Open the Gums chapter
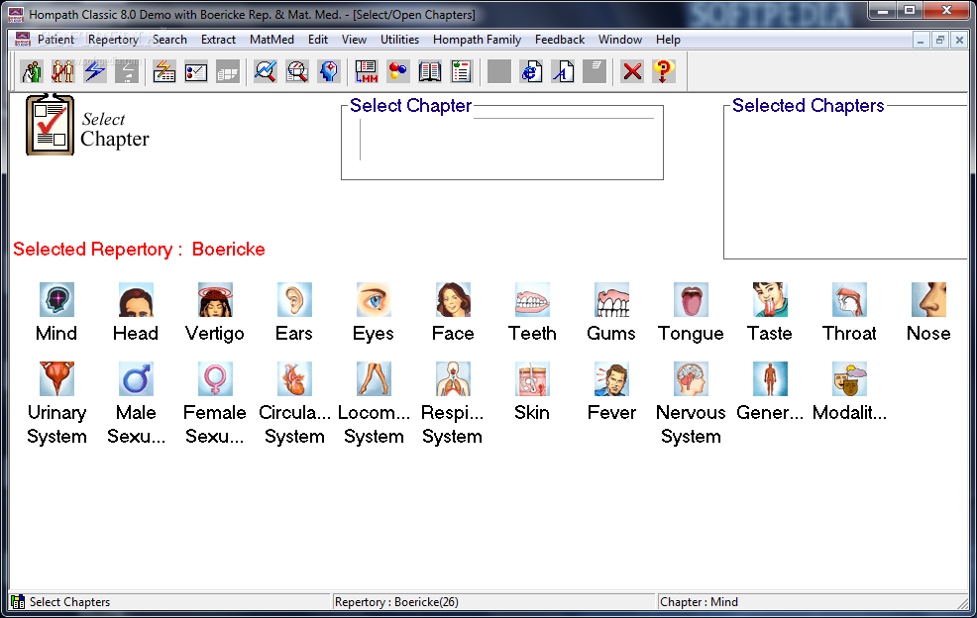This screenshot has width=977, height=618. click(x=611, y=300)
